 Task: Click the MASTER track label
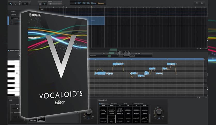pyautogui.click(x=13, y=15)
